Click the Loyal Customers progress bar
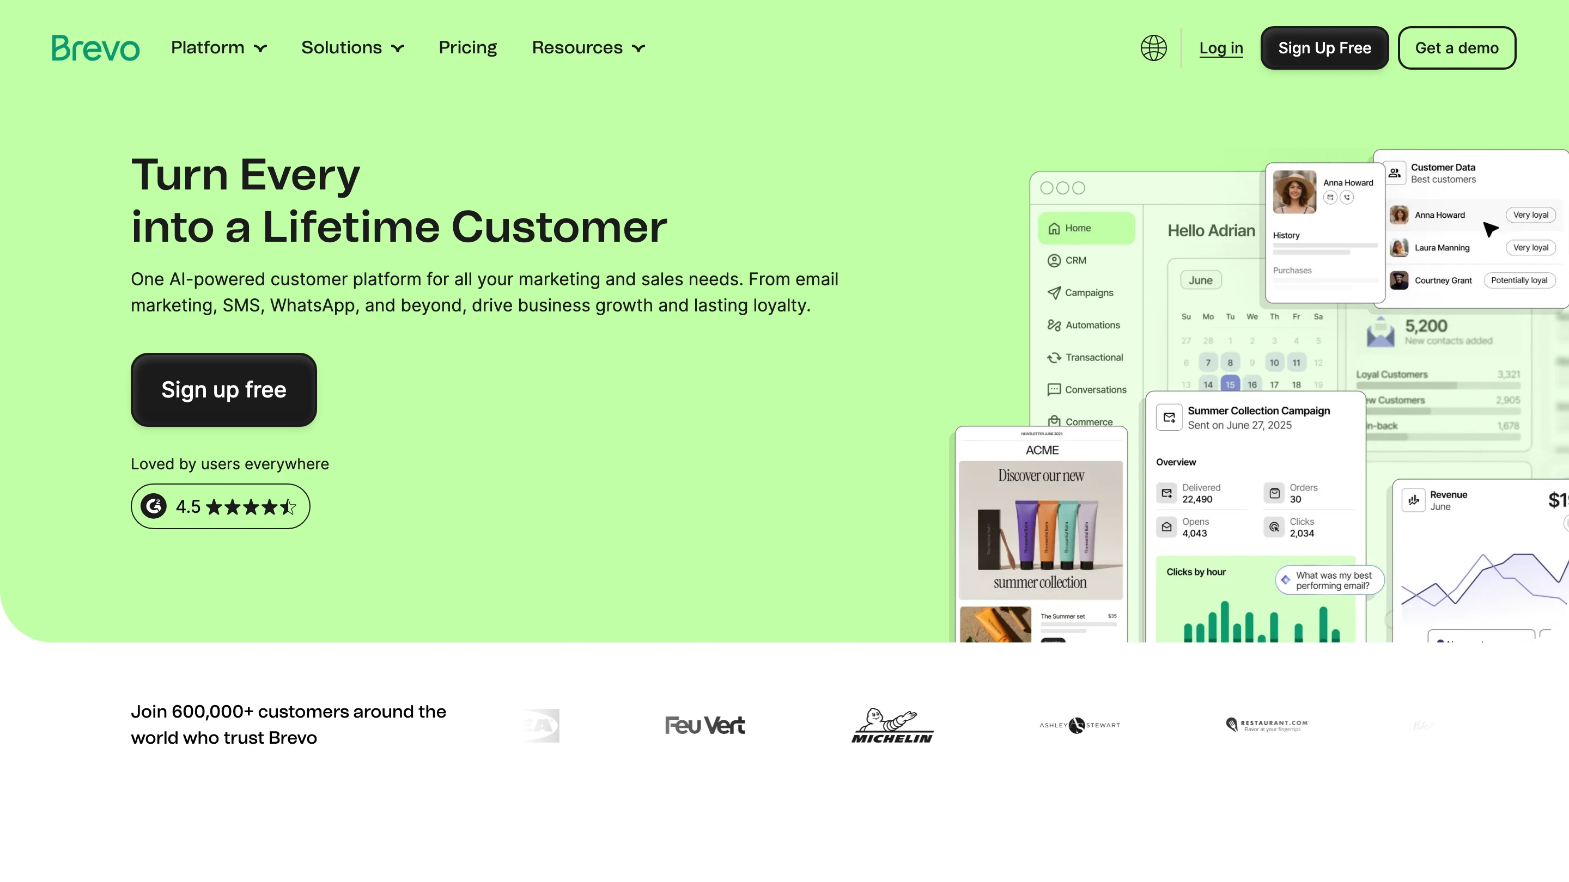Image resolution: width=1569 pixels, height=882 pixels. pos(1438,385)
